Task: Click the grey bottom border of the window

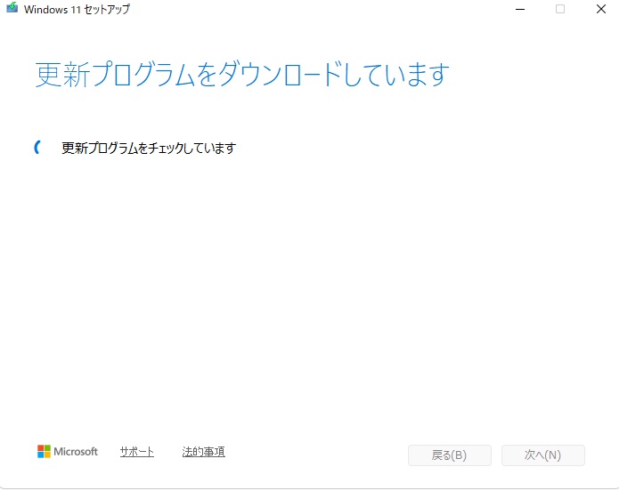Action: click(x=309, y=488)
